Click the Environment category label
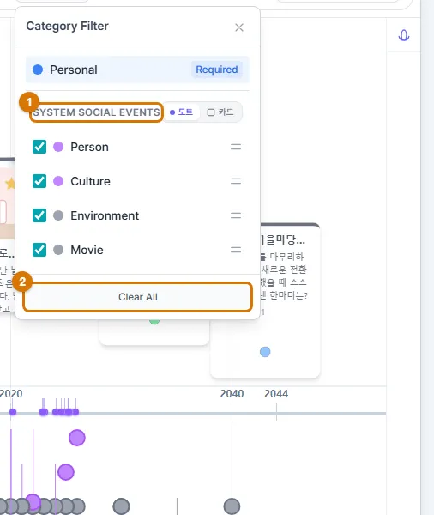434x515 pixels. tap(105, 215)
